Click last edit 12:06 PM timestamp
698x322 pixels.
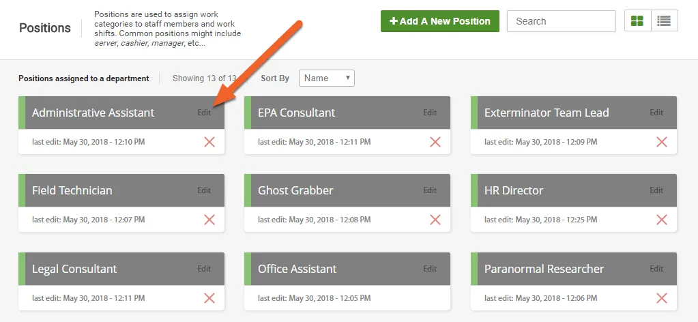541,298
